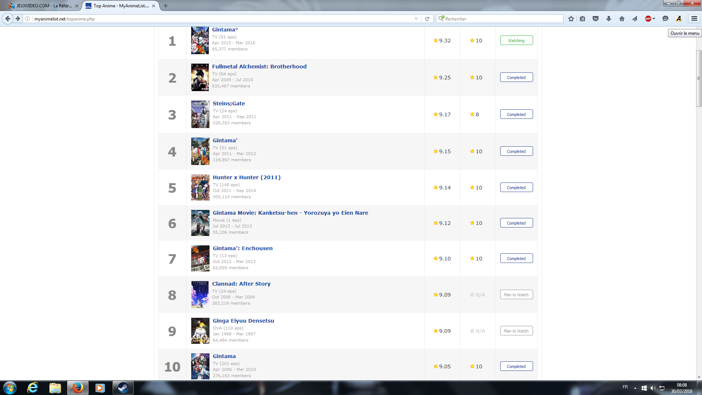Open Fullmetal Alchemist: Brotherhood link

pyautogui.click(x=259, y=67)
